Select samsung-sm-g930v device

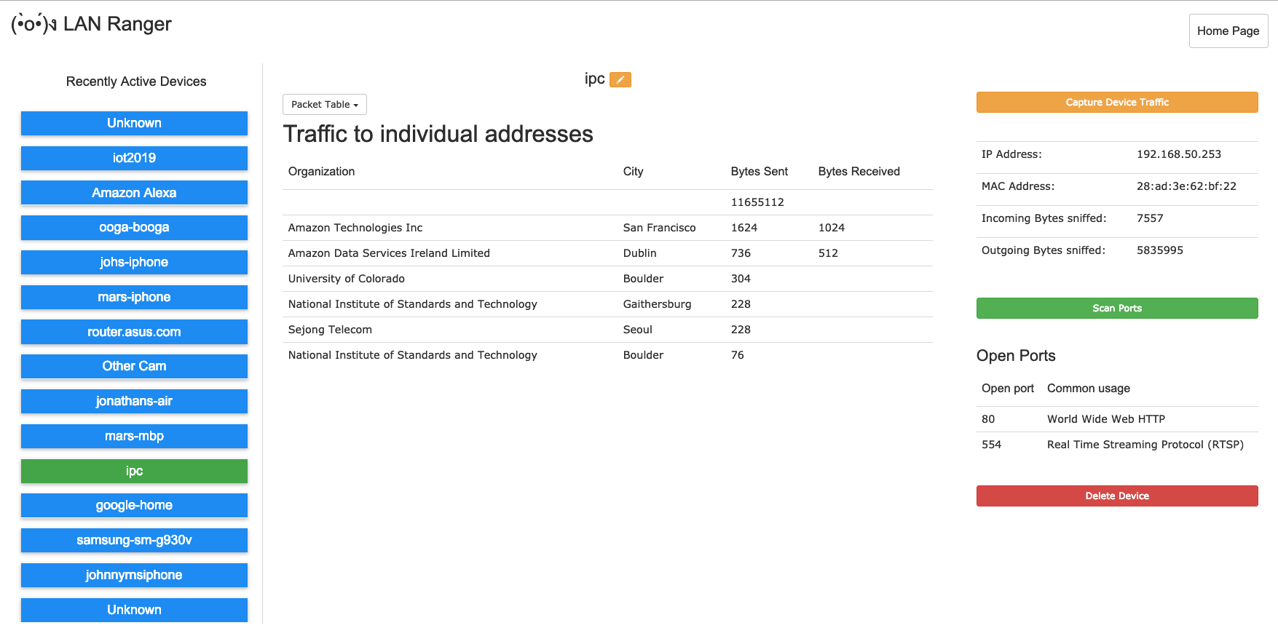click(x=134, y=540)
